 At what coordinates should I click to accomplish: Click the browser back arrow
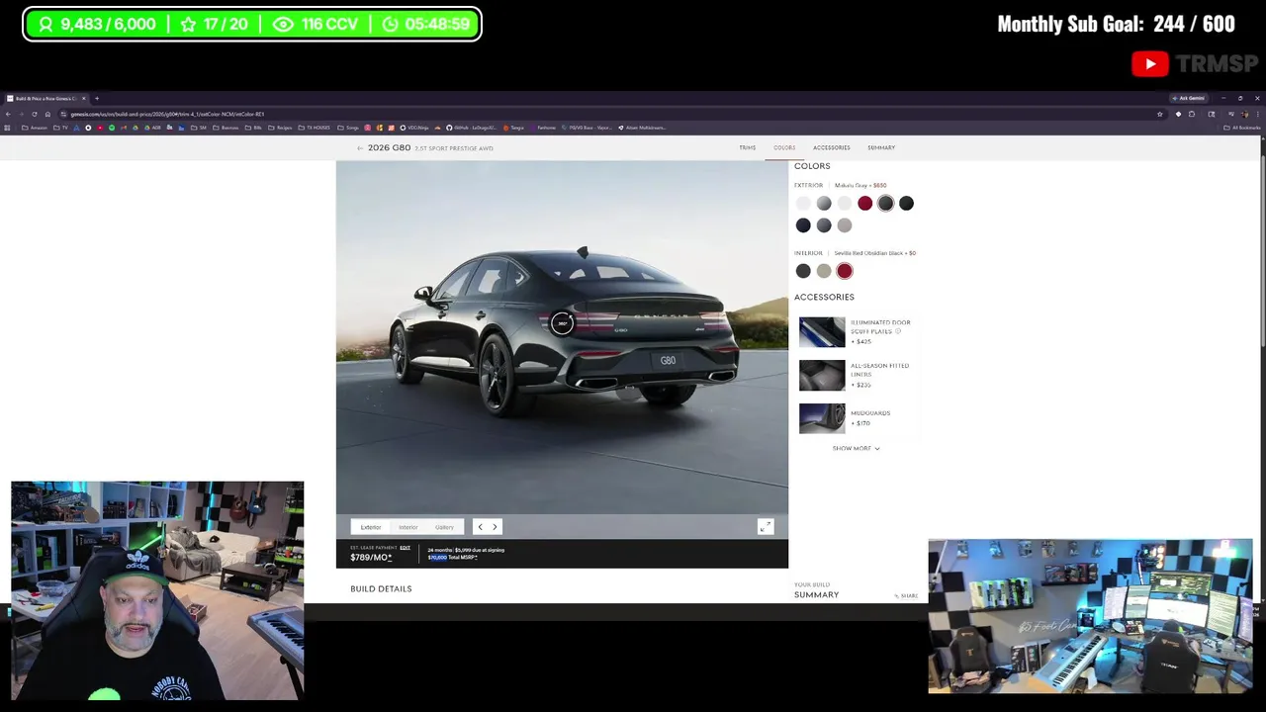coord(8,114)
